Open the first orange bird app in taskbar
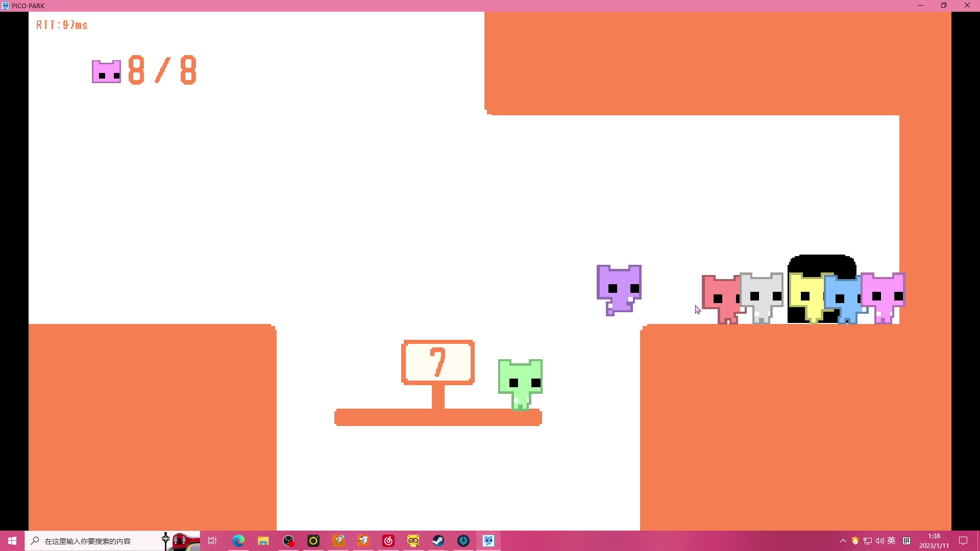 pos(338,541)
